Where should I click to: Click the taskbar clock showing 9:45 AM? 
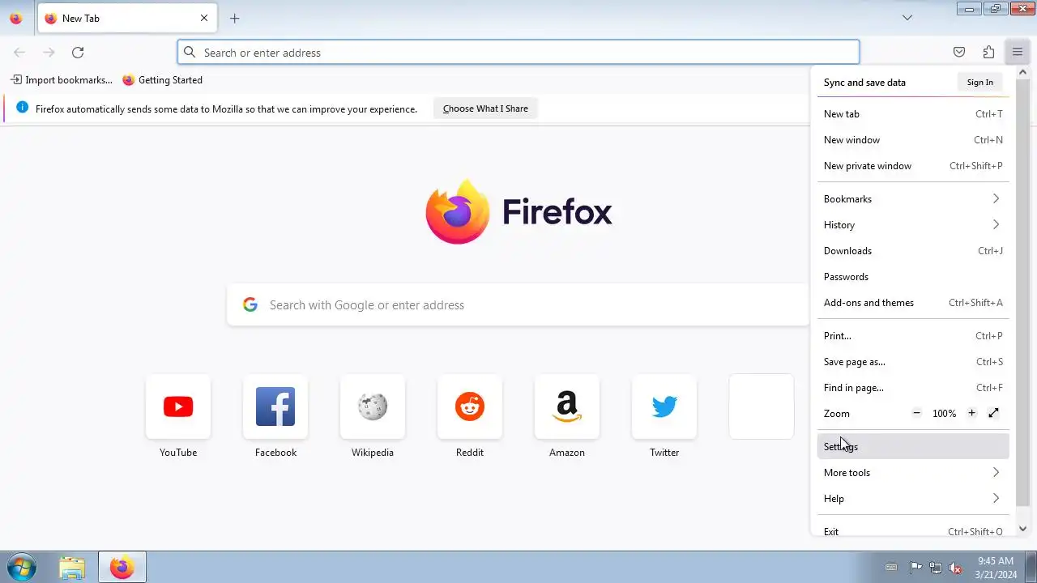996,568
